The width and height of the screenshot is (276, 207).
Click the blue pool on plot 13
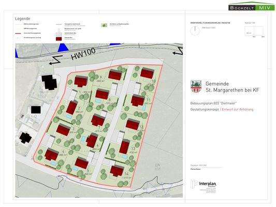(x=124, y=156)
